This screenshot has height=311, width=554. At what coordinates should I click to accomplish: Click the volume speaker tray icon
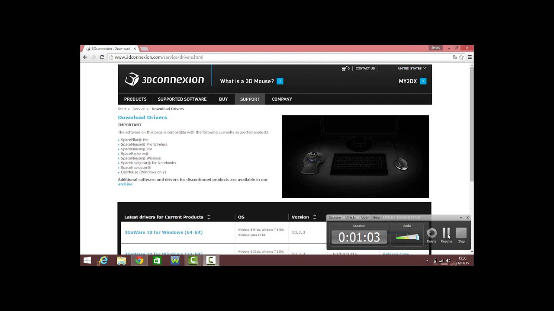click(448, 260)
